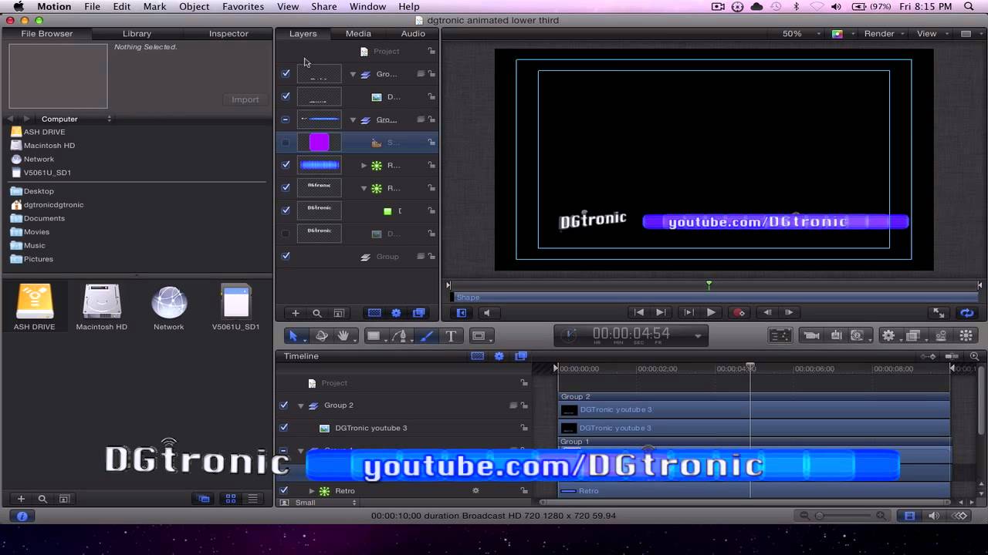
Task: Open the canvas zoom 50% dropdown
Action: pyautogui.click(x=800, y=34)
